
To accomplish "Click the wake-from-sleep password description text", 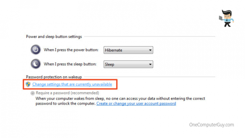I will point(120,99).
